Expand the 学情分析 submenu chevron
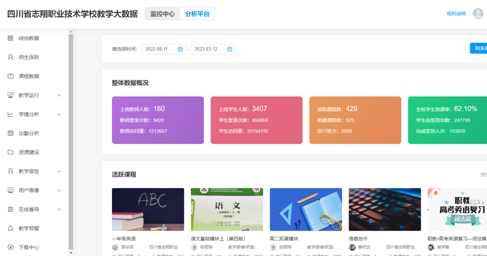The image size is (487, 256). pyautogui.click(x=59, y=114)
